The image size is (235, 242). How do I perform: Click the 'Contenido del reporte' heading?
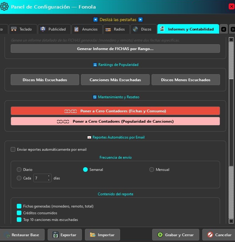coord(116,194)
